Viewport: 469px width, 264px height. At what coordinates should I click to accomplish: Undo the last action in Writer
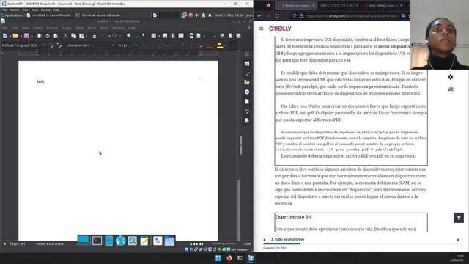103,36
